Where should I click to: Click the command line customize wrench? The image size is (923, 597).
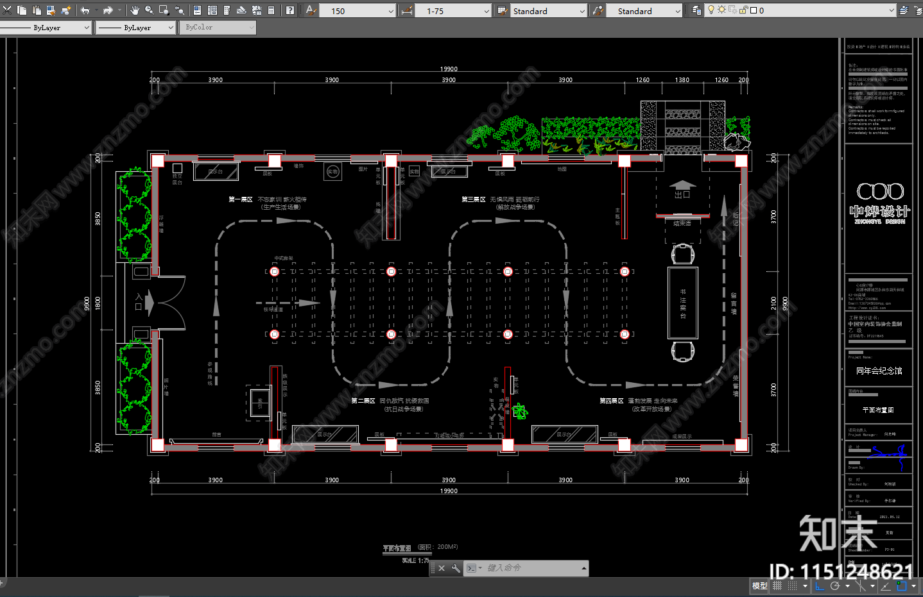coord(456,568)
